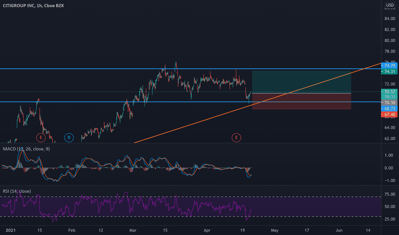Select the green profit zone of long position
399x235 pixels.
[301, 82]
